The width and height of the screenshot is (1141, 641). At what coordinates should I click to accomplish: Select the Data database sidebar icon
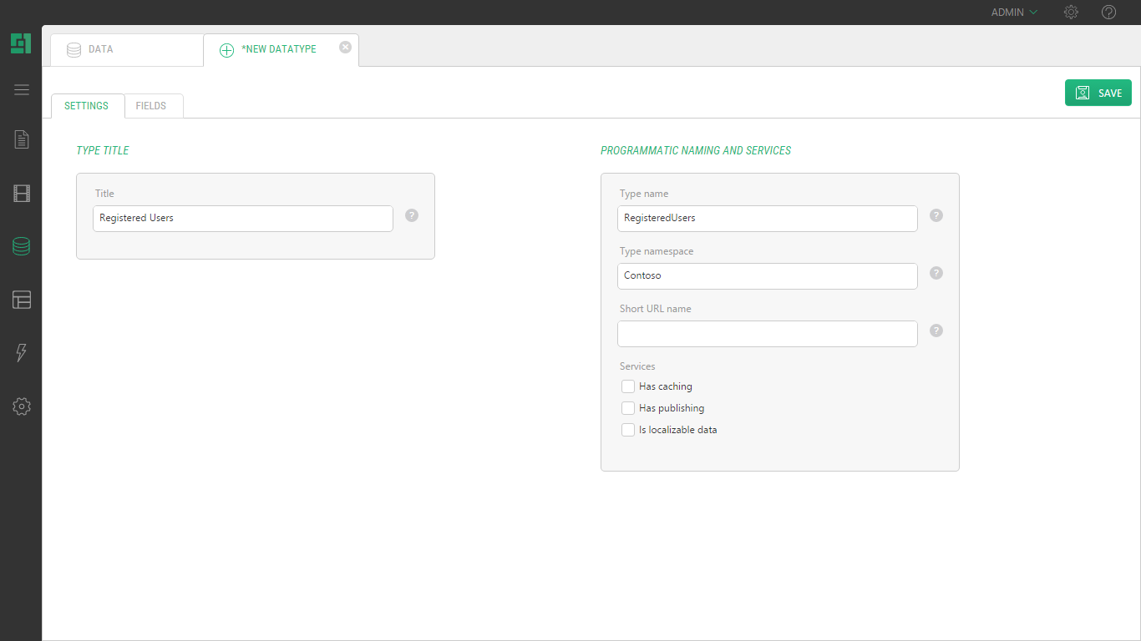point(22,246)
